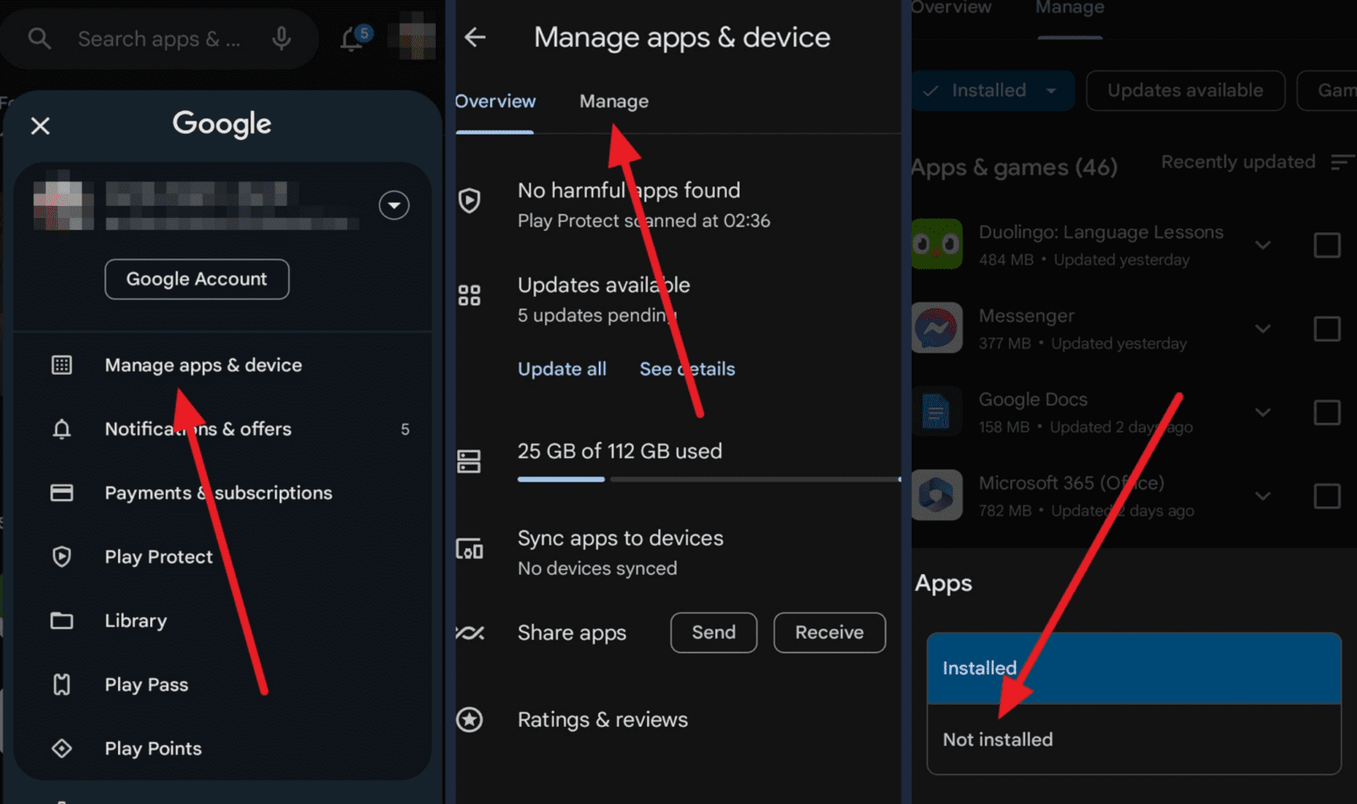Open Manage apps & device menu entry
1357x804 pixels.
coord(204,365)
